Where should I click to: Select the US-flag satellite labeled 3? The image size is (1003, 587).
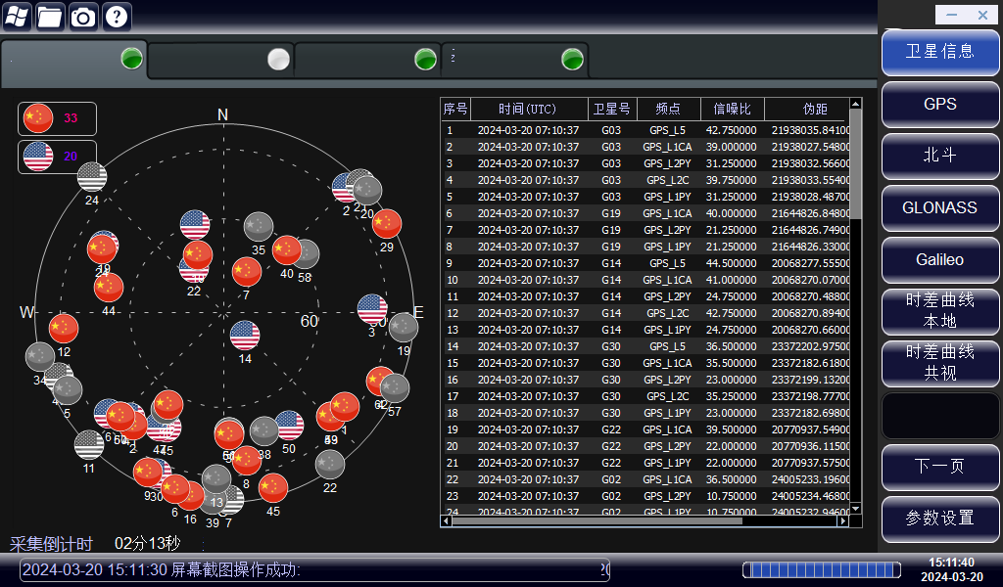click(x=372, y=309)
